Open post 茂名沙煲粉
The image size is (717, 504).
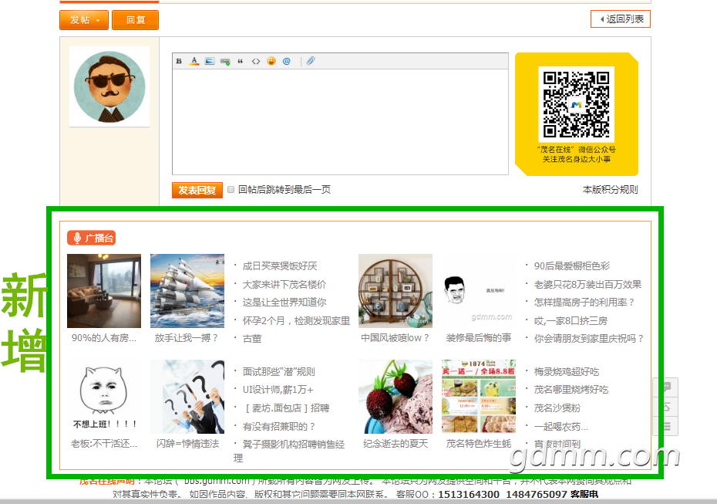[x=557, y=408]
